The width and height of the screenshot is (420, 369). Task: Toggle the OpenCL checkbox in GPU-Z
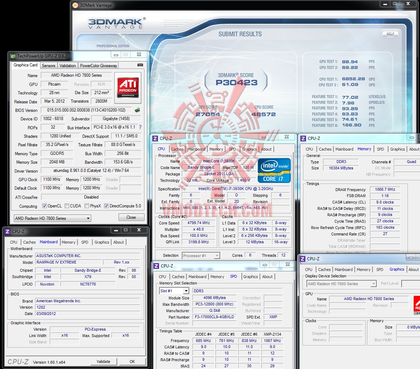click(44, 206)
